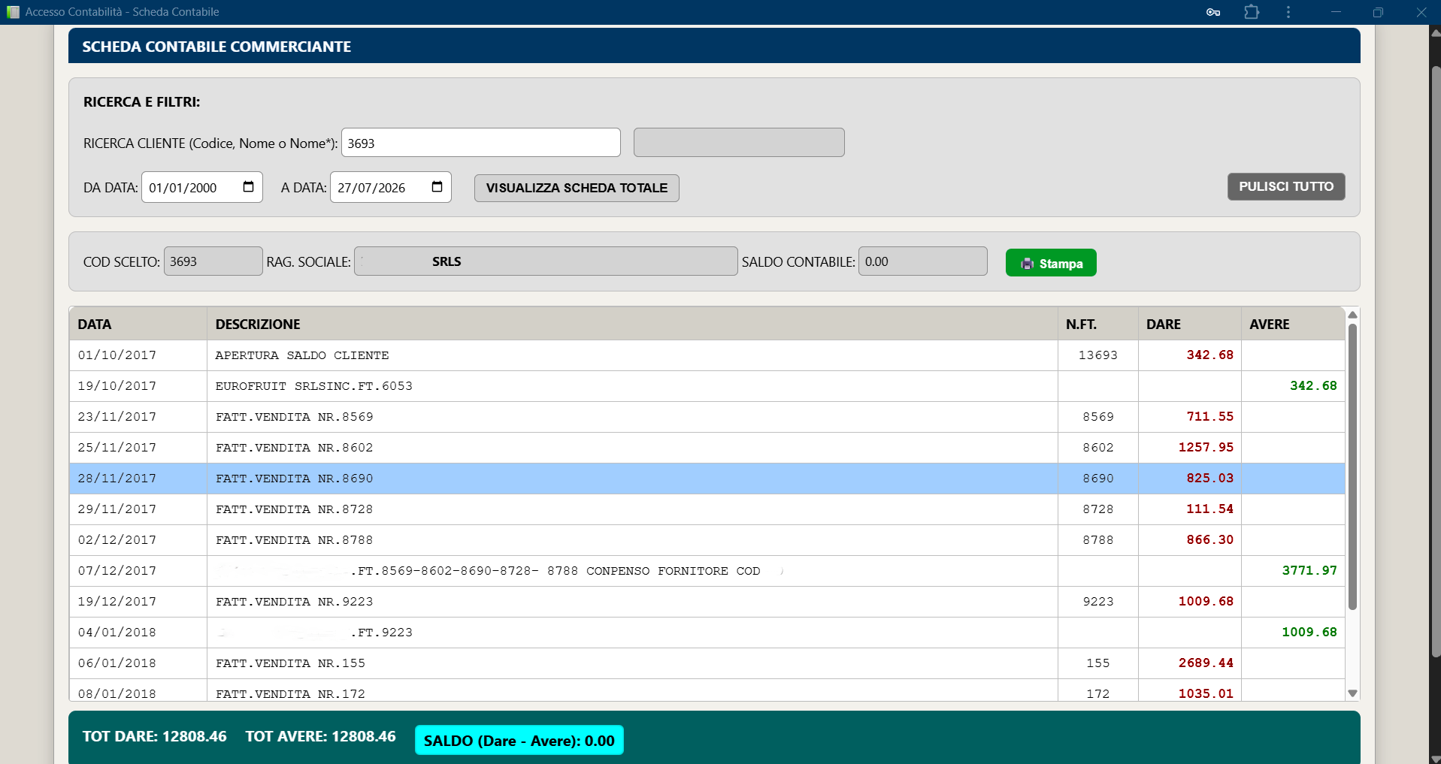
Task: Click the DESCRIZIONE column header
Action: (632, 324)
